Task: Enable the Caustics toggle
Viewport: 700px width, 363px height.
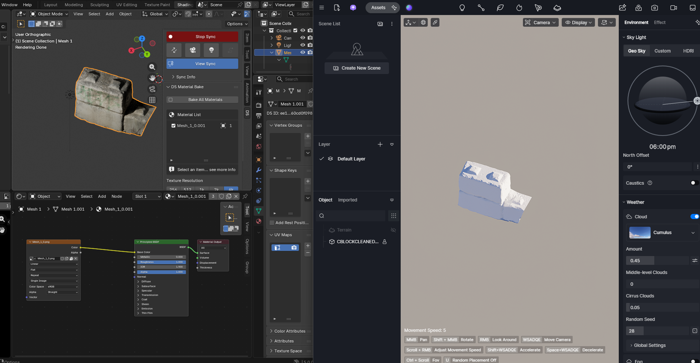Action: pyautogui.click(x=694, y=183)
